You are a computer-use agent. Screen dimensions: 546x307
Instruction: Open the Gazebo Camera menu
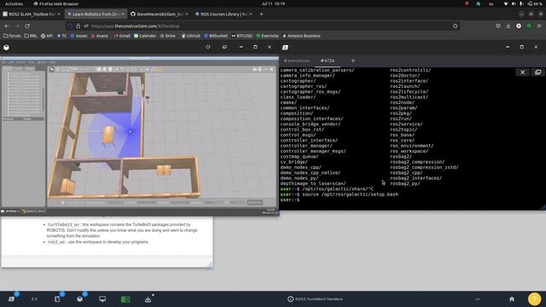coord(21,62)
